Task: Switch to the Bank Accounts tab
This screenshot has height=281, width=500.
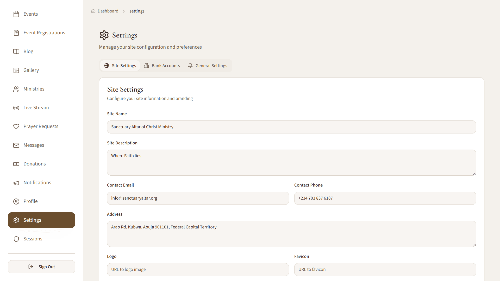Action: click(x=162, y=66)
